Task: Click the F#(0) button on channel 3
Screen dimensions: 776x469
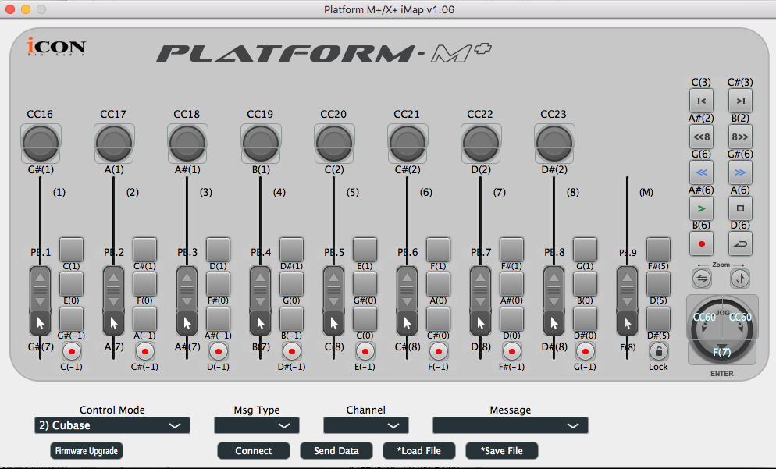Action: (x=219, y=284)
